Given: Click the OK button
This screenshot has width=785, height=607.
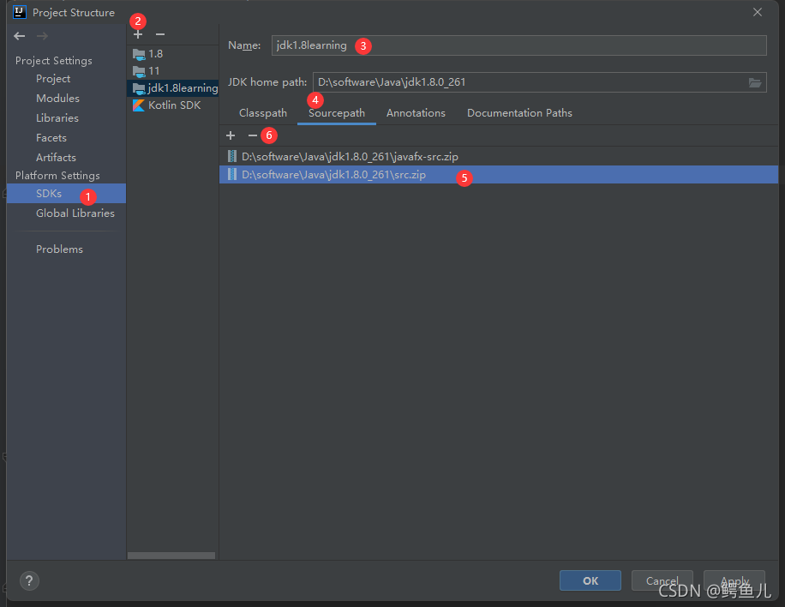Looking at the screenshot, I should [x=590, y=581].
